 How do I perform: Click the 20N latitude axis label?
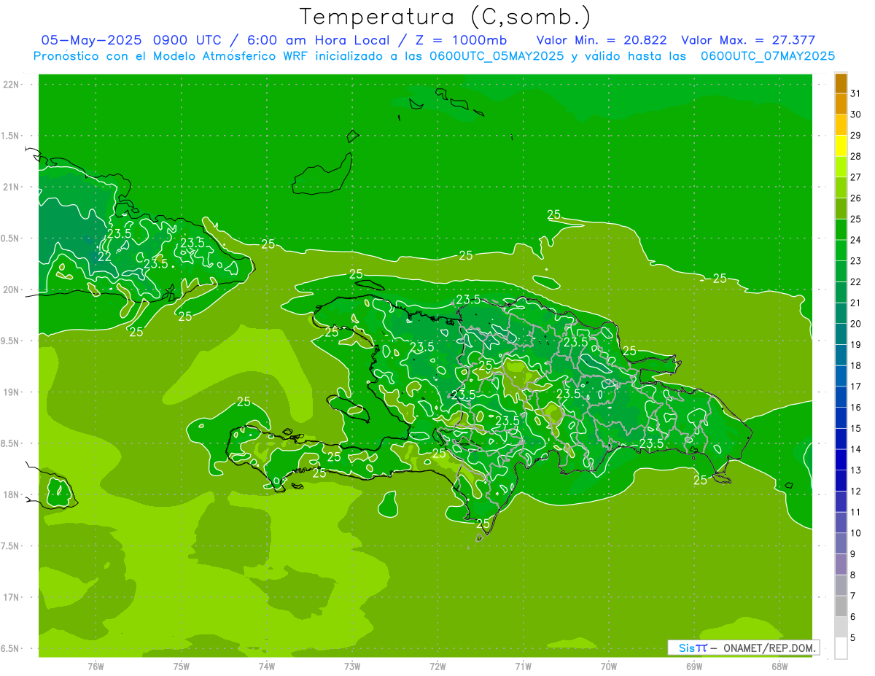12,290
